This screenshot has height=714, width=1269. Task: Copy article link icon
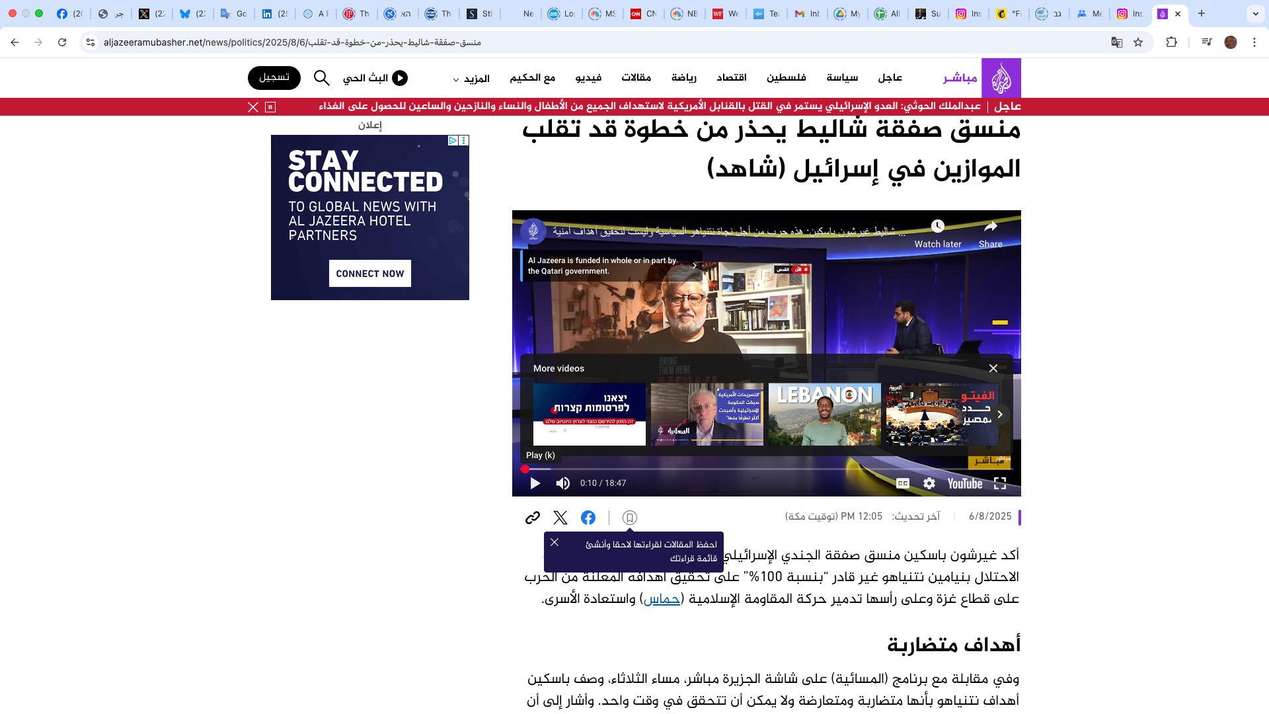click(x=533, y=518)
